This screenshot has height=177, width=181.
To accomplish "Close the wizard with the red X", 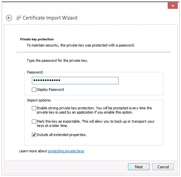I will pyautogui.click(x=172, y=6).
